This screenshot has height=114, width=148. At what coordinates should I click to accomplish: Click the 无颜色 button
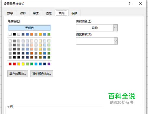(x=29, y=28)
